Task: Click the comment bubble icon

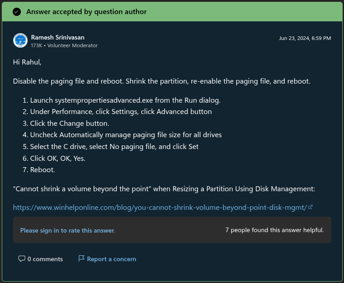Action: pos(22,259)
